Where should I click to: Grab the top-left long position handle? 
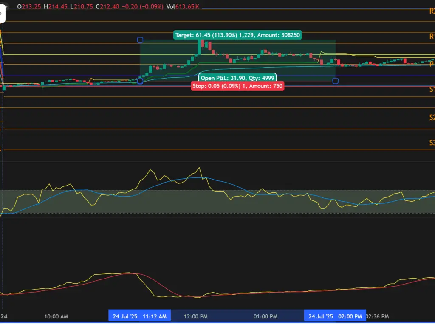coord(140,40)
